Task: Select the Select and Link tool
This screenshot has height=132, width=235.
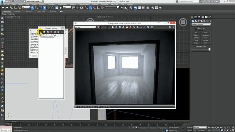Action: (x=11, y=8)
